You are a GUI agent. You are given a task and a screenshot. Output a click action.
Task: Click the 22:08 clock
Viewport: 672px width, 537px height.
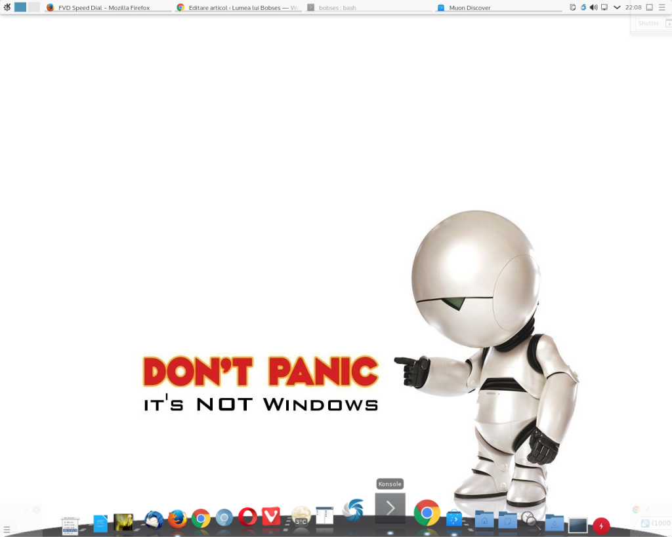(633, 7)
